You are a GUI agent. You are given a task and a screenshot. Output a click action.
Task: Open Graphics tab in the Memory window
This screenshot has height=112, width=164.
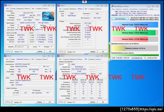(x=92, y=9)
